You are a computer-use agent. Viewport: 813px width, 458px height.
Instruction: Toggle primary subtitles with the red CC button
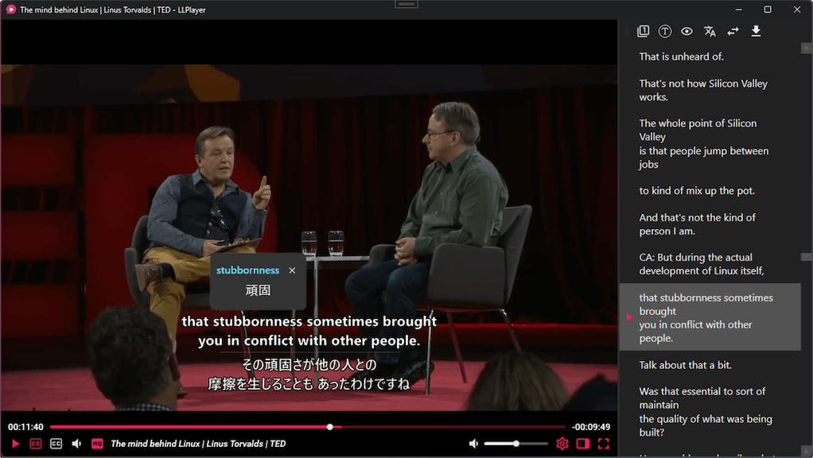[36, 444]
